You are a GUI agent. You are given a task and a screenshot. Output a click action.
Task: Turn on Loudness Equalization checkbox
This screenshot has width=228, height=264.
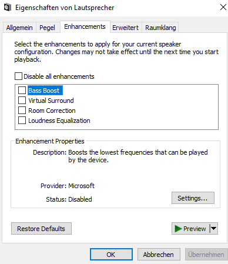pos(22,121)
